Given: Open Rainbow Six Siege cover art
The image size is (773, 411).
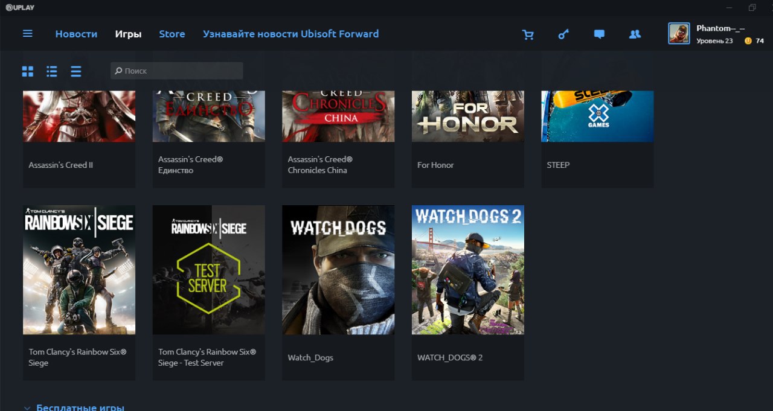Looking at the screenshot, I should (x=79, y=270).
